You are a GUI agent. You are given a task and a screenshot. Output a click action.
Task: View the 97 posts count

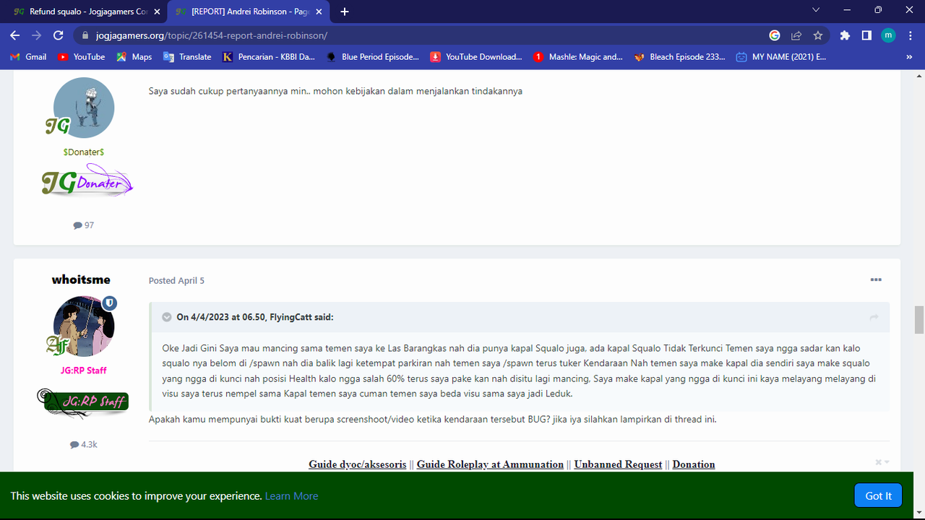click(84, 225)
